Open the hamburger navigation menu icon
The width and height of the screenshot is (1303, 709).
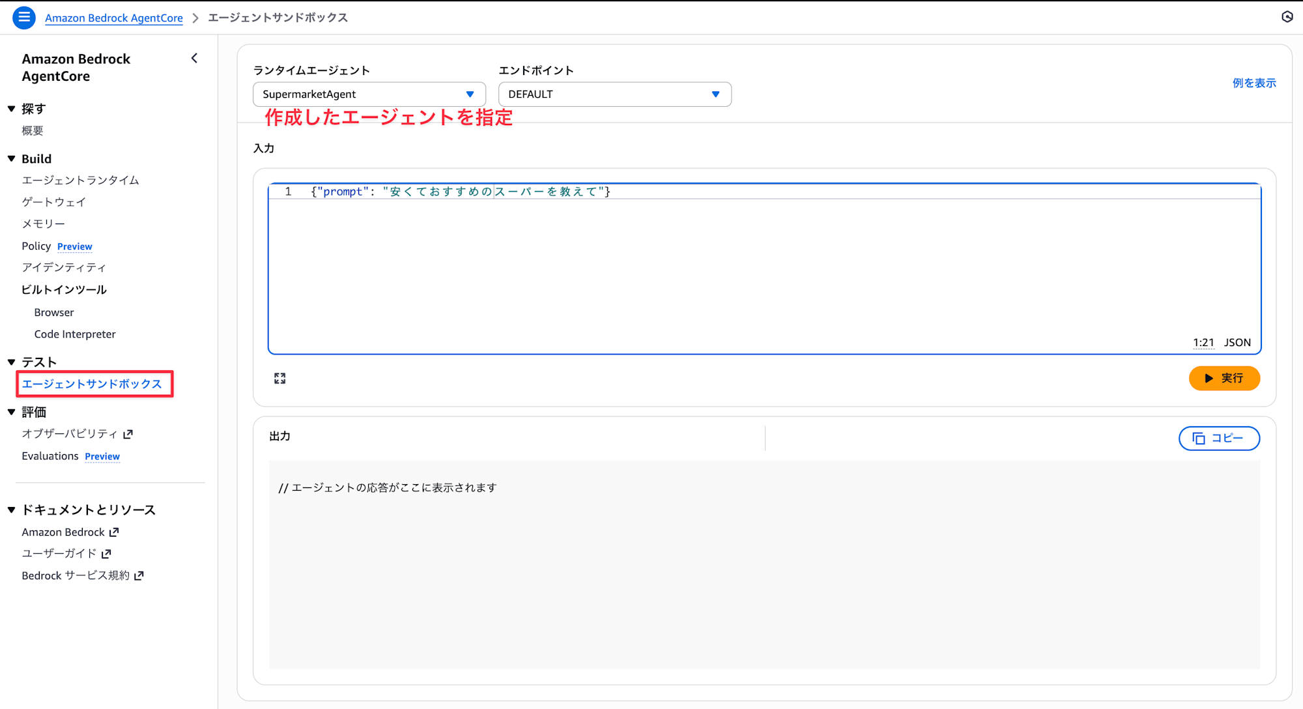click(x=23, y=18)
